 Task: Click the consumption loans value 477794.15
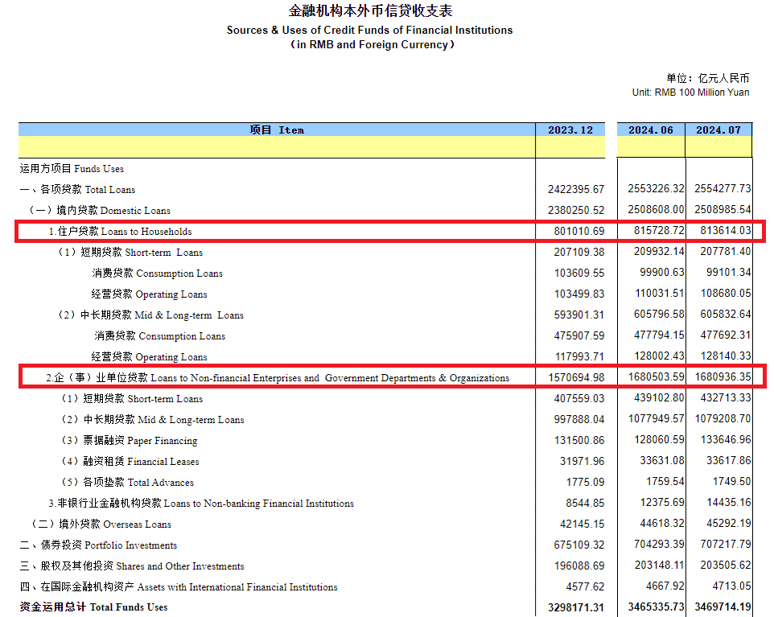coord(660,335)
